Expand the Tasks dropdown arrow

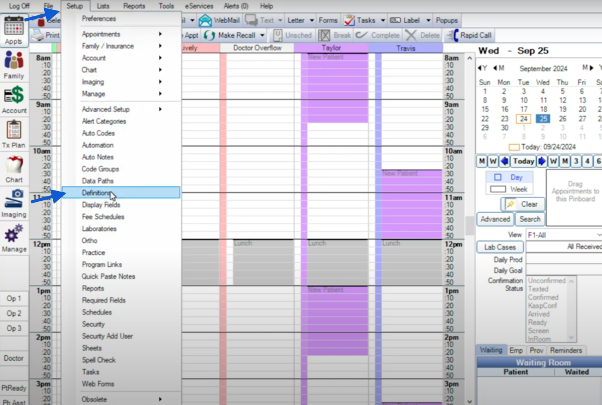pos(383,20)
